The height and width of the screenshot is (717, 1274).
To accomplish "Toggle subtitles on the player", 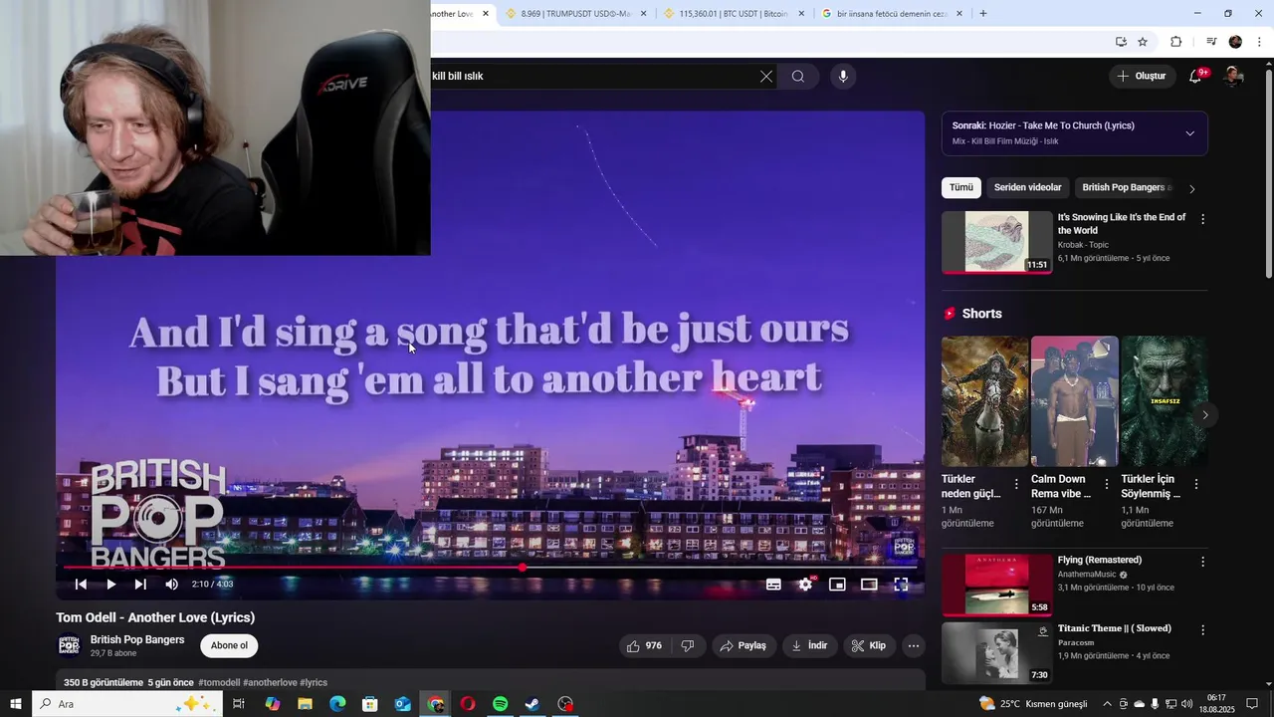I will 773,585.
